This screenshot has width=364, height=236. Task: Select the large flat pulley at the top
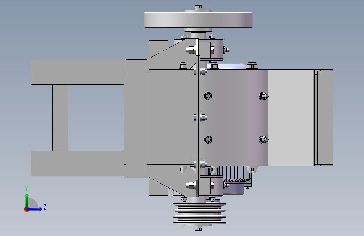(x=198, y=19)
